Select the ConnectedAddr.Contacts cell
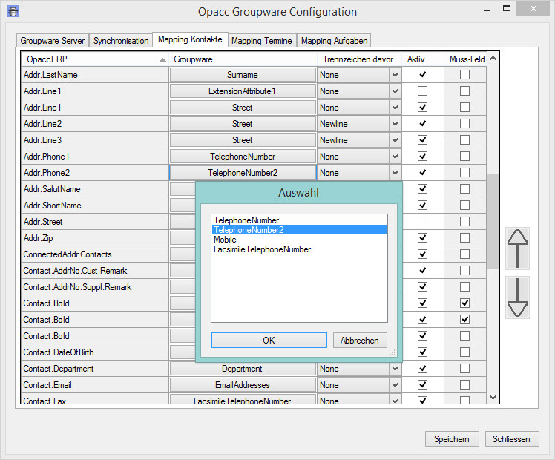555x460 pixels. point(94,254)
